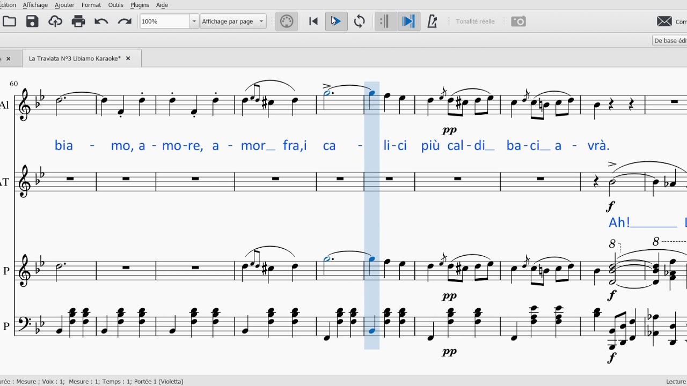This screenshot has height=386, width=687.
Task: Rewind playback to the start
Action: coord(313,21)
